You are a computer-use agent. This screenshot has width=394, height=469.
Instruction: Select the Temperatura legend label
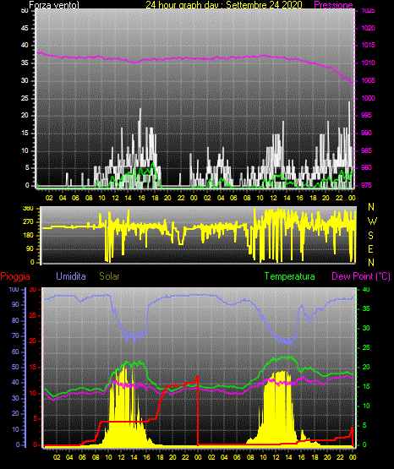click(290, 276)
